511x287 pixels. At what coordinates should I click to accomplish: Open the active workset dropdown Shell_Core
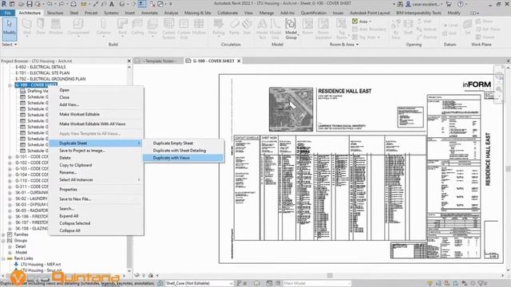point(200,284)
